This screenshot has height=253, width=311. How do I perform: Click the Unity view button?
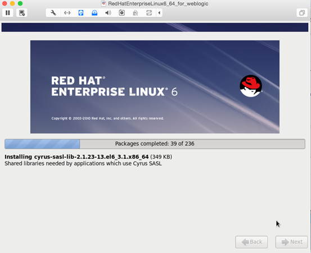pos(302,13)
